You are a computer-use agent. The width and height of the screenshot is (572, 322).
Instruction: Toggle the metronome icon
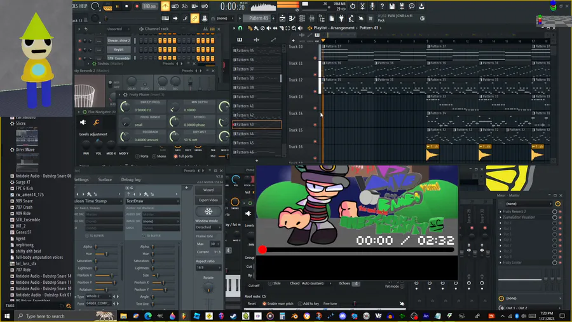[x=165, y=6]
